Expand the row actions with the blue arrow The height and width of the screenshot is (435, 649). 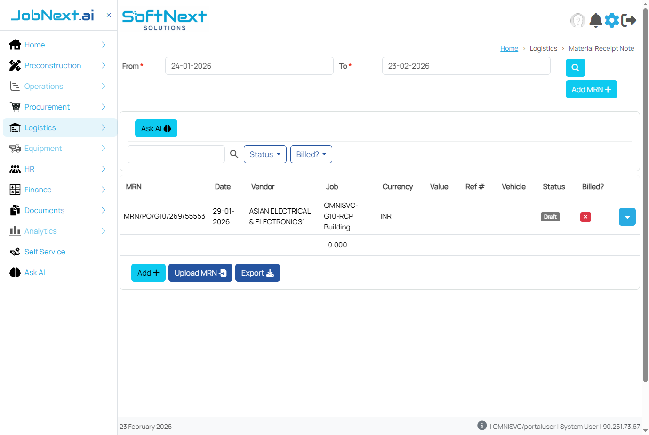click(627, 217)
